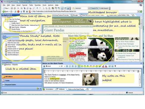Viewport: 145px width, 109px height.
Task: Switch to the Google browser tab
Action: [x=74, y=15]
